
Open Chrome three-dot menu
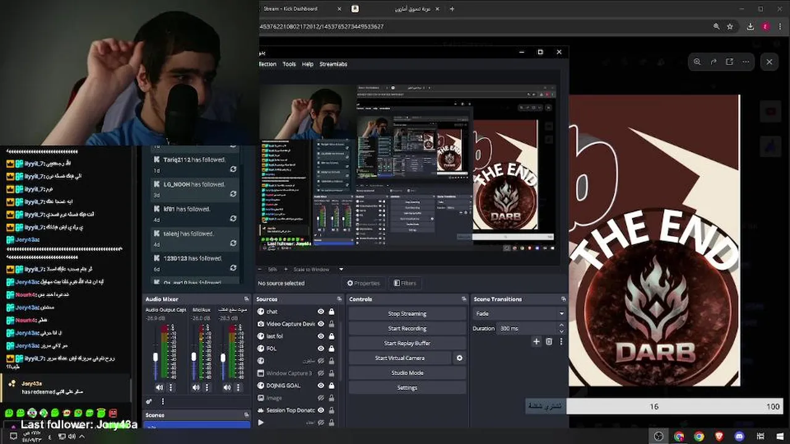point(780,27)
